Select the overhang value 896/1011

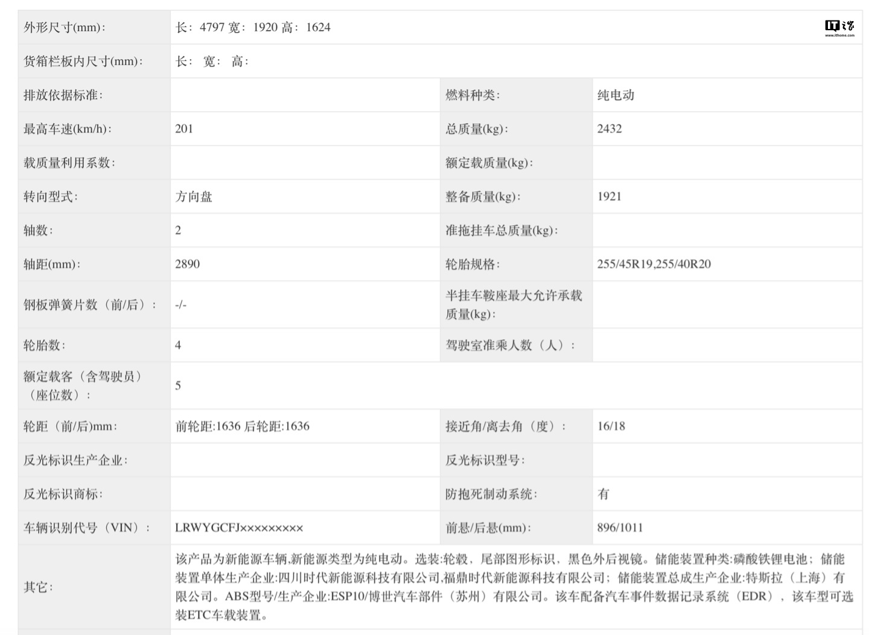(620, 528)
